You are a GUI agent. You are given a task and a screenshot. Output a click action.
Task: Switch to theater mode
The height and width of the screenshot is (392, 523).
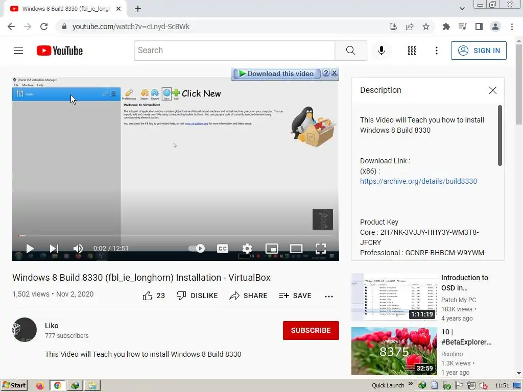(296, 249)
